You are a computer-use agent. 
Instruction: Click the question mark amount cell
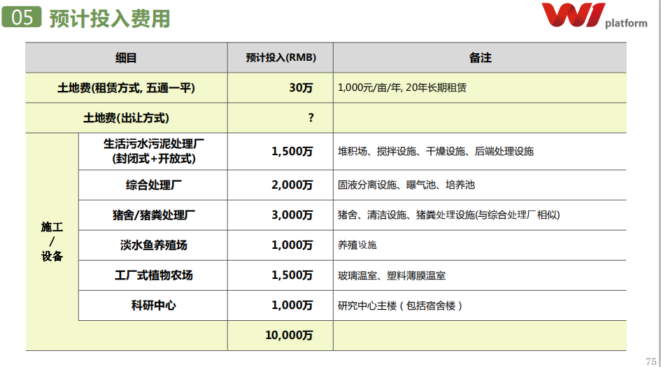[311, 118]
